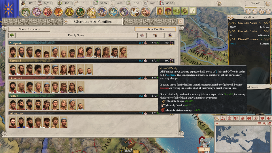Click the red-crested helmet military icon
The height and width of the screenshot is (153, 272).
(x=168, y=11)
